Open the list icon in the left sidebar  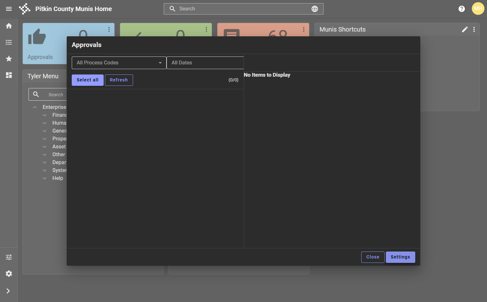(9, 42)
